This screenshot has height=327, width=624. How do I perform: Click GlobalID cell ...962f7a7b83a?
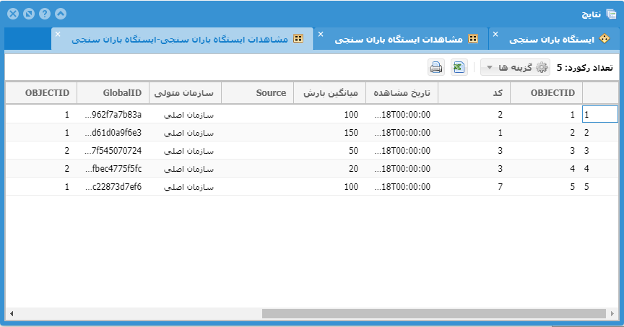(x=113, y=115)
